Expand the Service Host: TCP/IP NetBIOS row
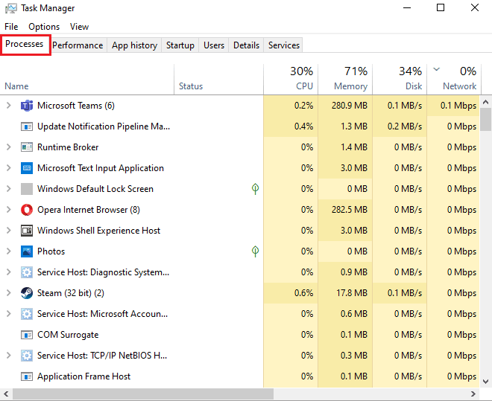The height and width of the screenshot is (401, 492). click(x=9, y=356)
